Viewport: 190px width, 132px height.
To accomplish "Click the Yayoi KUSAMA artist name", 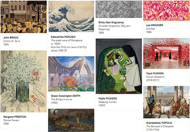I will click(155, 73).
